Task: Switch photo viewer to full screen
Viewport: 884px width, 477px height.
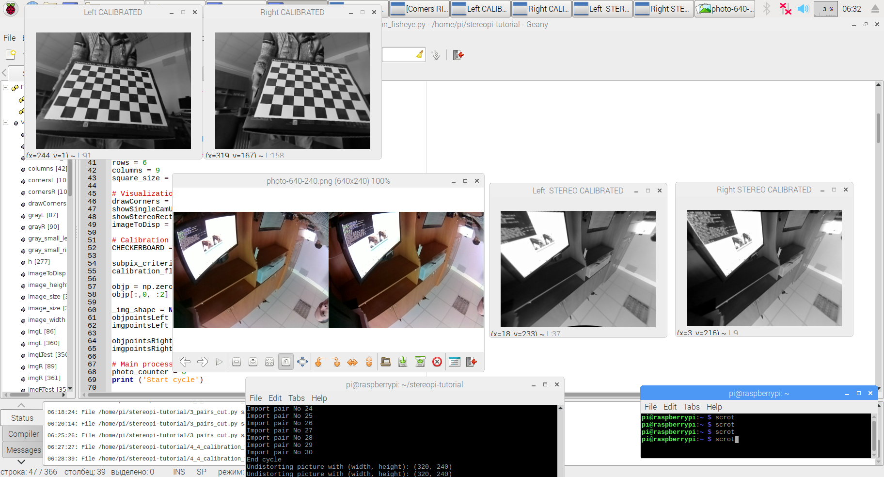Action: (x=302, y=362)
